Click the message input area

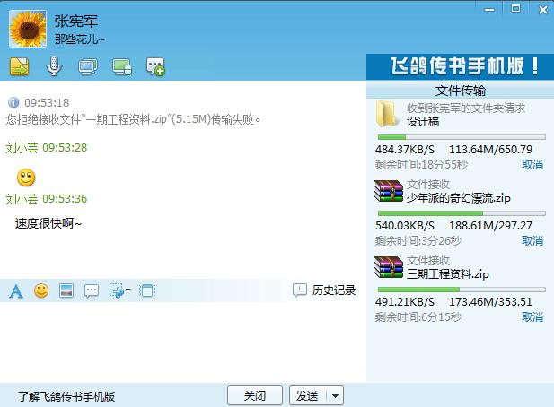[183, 342]
